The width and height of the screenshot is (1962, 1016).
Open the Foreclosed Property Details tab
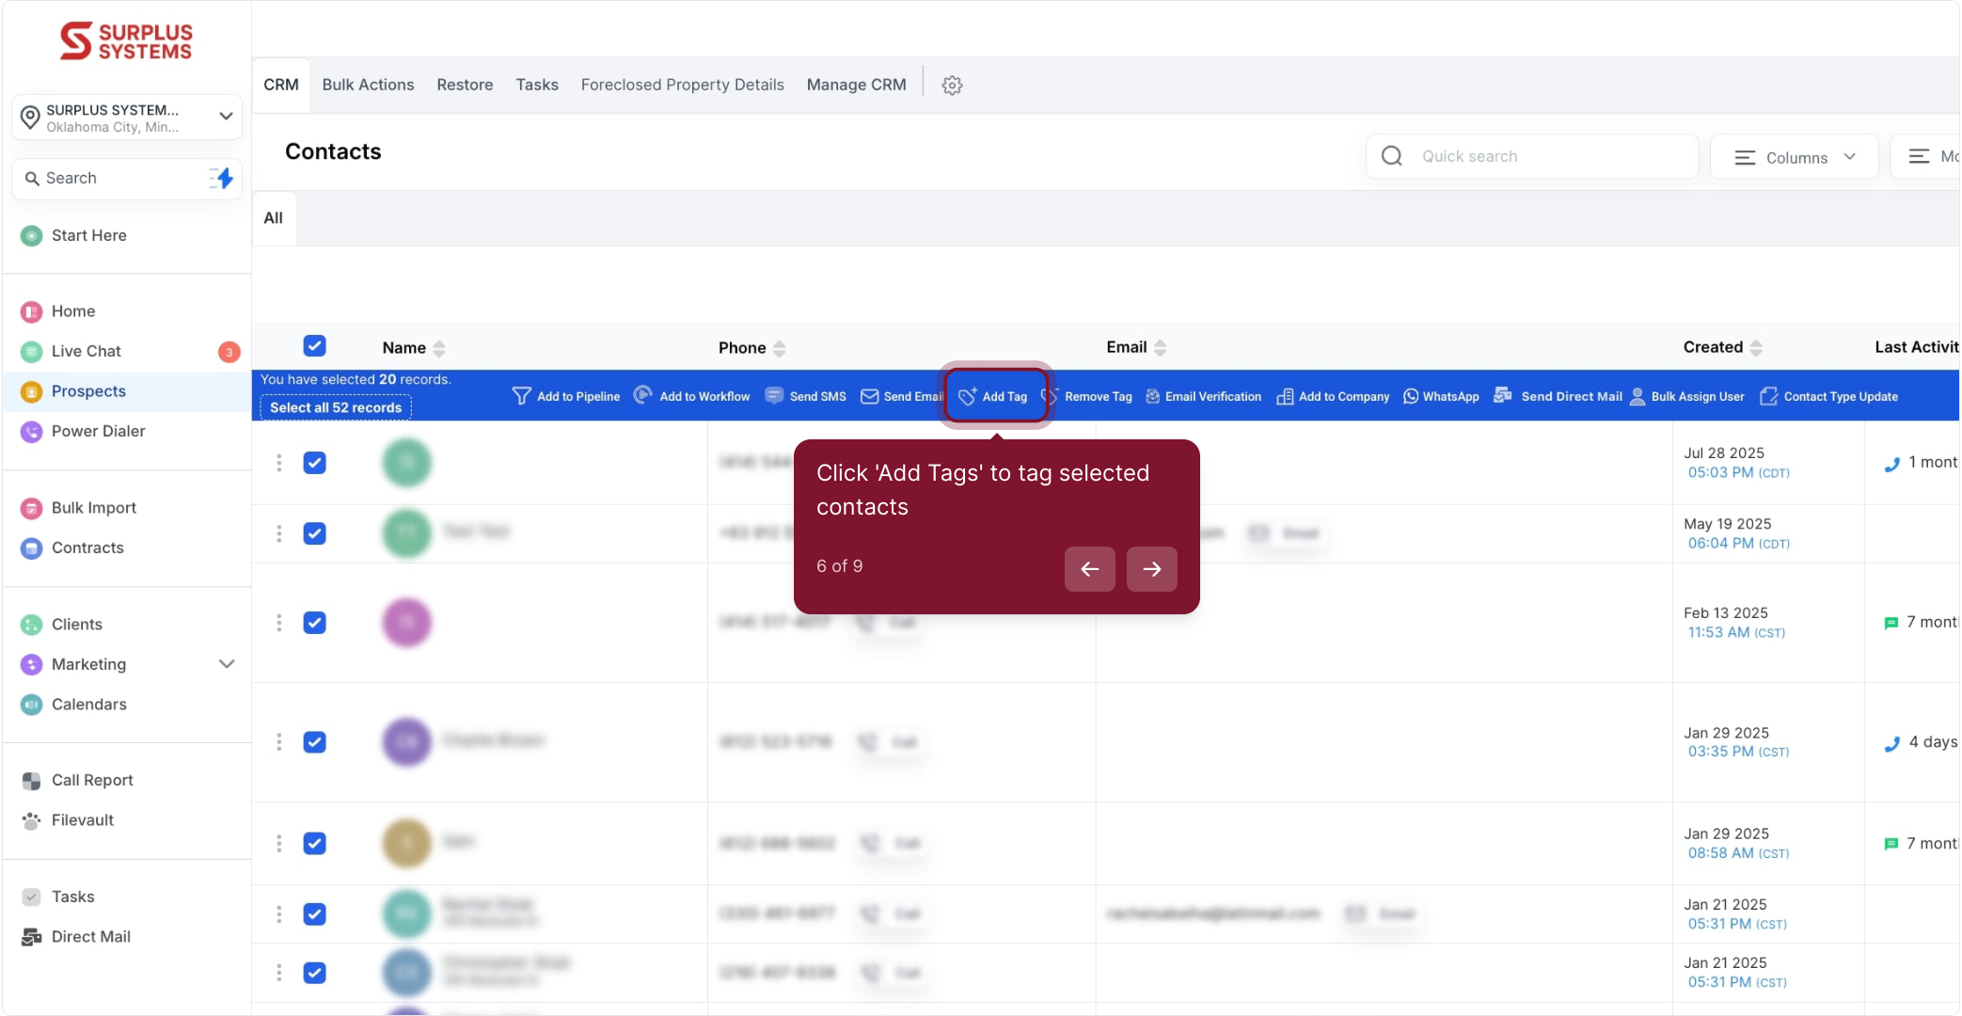point(682,85)
